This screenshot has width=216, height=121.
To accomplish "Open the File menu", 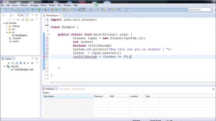I will (x=2, y=5).
